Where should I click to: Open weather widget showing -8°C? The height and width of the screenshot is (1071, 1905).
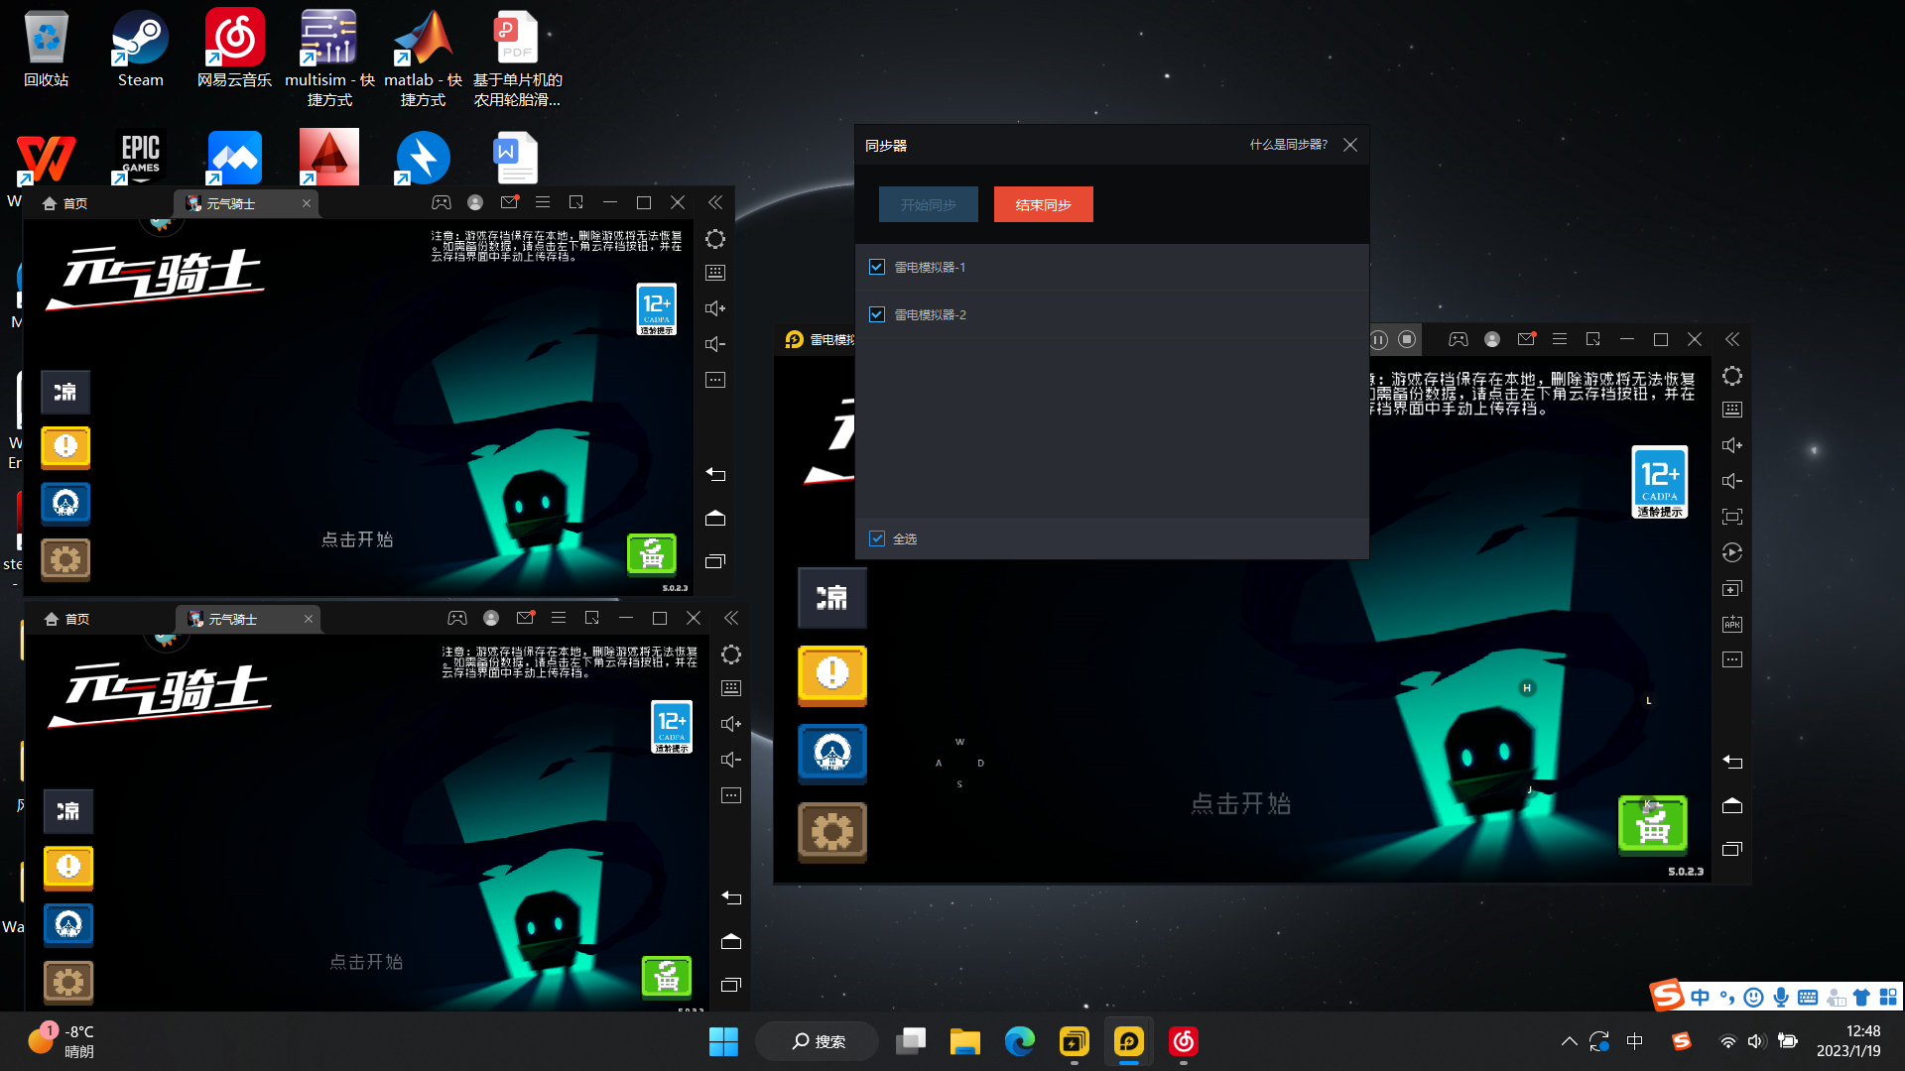62,1041
